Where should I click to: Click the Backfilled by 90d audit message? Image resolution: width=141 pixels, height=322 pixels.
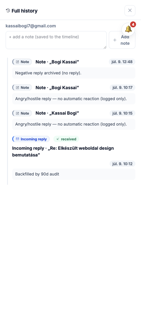tap(37, 174)
